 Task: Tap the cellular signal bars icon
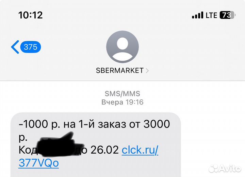[197, 15]
